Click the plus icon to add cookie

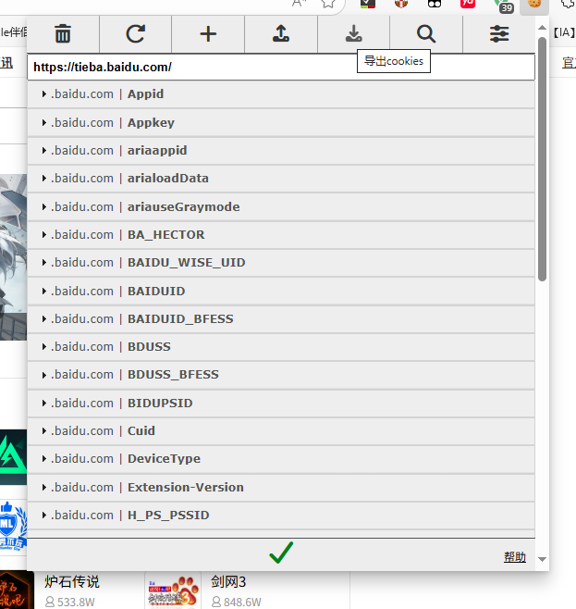(208, 34)
